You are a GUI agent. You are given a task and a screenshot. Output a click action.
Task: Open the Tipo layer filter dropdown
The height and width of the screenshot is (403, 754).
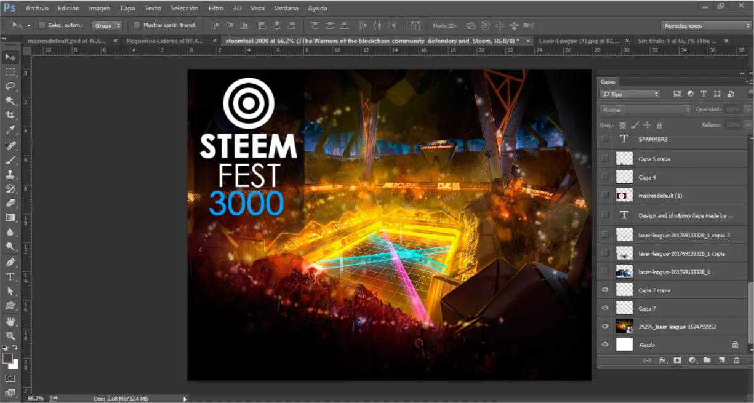click(x=630, y=94)
